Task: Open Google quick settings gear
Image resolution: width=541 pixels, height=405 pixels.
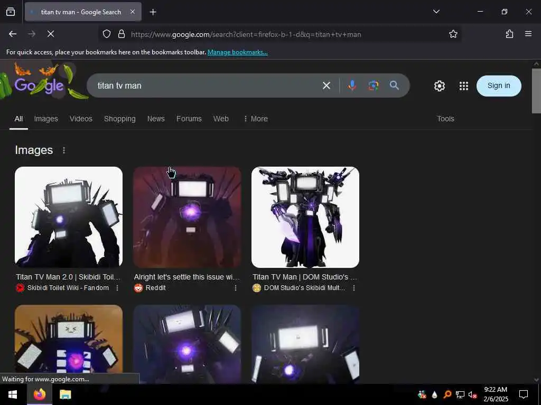Action: tap(439, 86)
